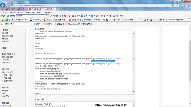The image size is (191, 107).
Task: Open 플러그인 설정 sidebar link
Action: click(7, 72)
